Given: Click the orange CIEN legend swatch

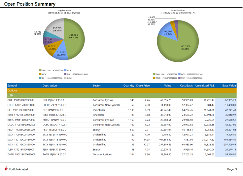Looking at the screenshot, I should pos(40,74).
